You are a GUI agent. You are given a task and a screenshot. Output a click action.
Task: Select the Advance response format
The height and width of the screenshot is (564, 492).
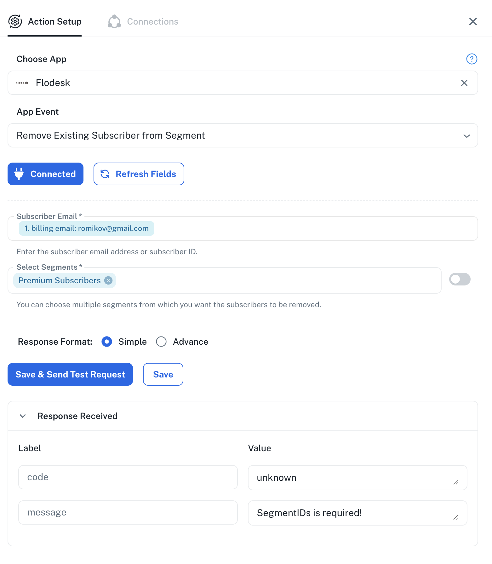point(161,342)
